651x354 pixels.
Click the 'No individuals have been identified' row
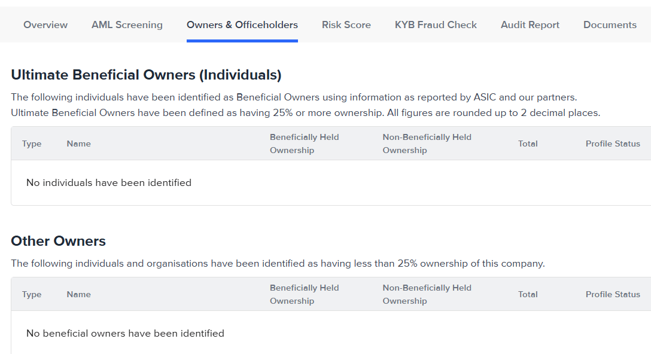point(109,183)
